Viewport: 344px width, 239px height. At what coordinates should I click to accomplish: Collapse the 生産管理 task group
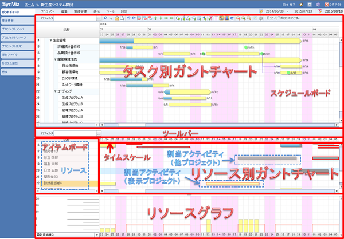[x=51, y=40]
